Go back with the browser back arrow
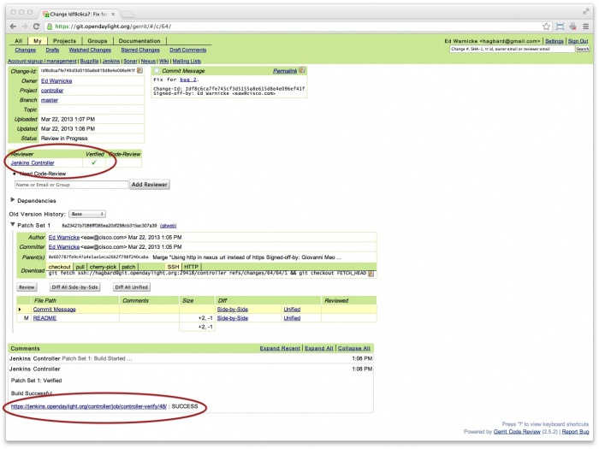Viewport: 599px width, 449px height. click(14, 27)
